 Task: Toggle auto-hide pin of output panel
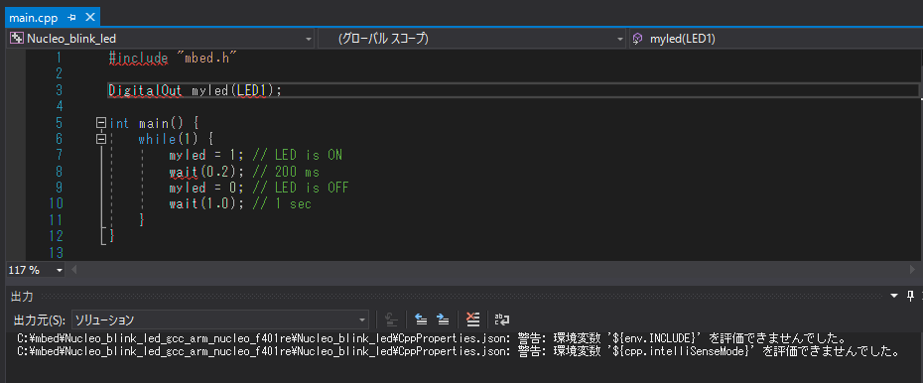911,296
